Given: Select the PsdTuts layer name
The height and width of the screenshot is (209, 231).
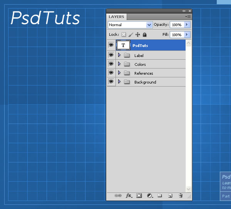Looking at the screenshot, I should (140, 45).
